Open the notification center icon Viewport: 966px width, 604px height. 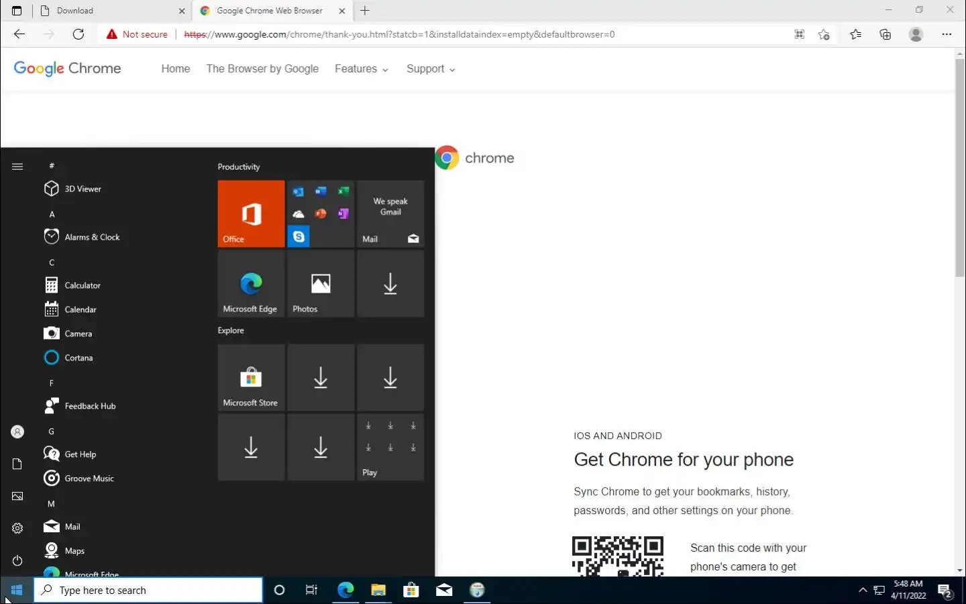946,591
